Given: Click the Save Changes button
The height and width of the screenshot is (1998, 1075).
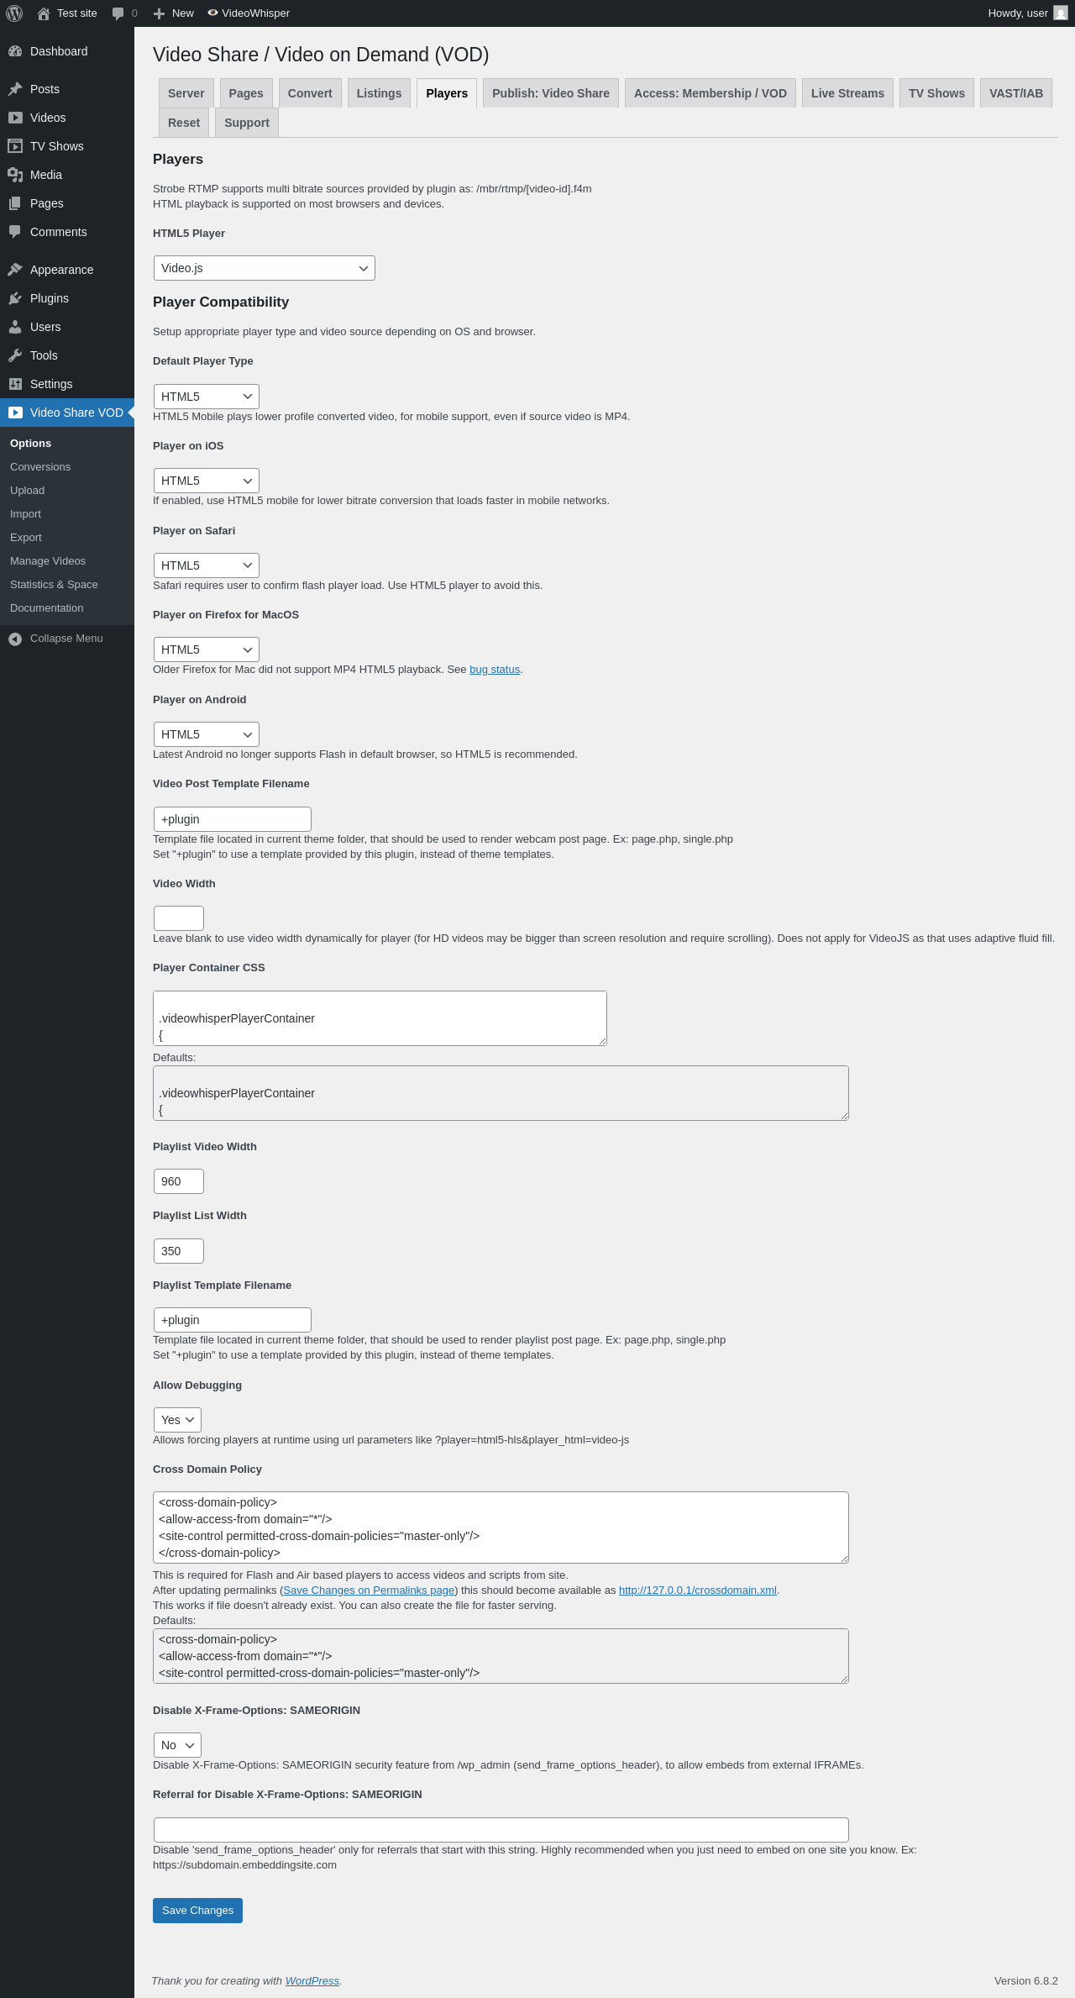Looking at the screenshot, I should pos(197,1911).
